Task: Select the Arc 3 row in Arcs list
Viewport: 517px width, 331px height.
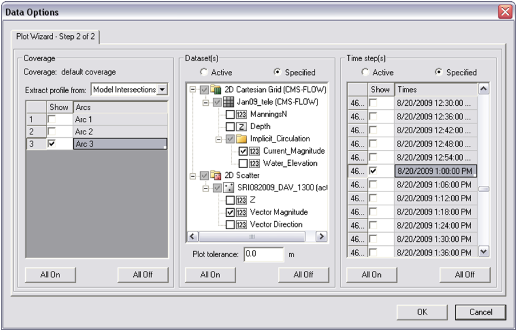Action: coord(97,143)
